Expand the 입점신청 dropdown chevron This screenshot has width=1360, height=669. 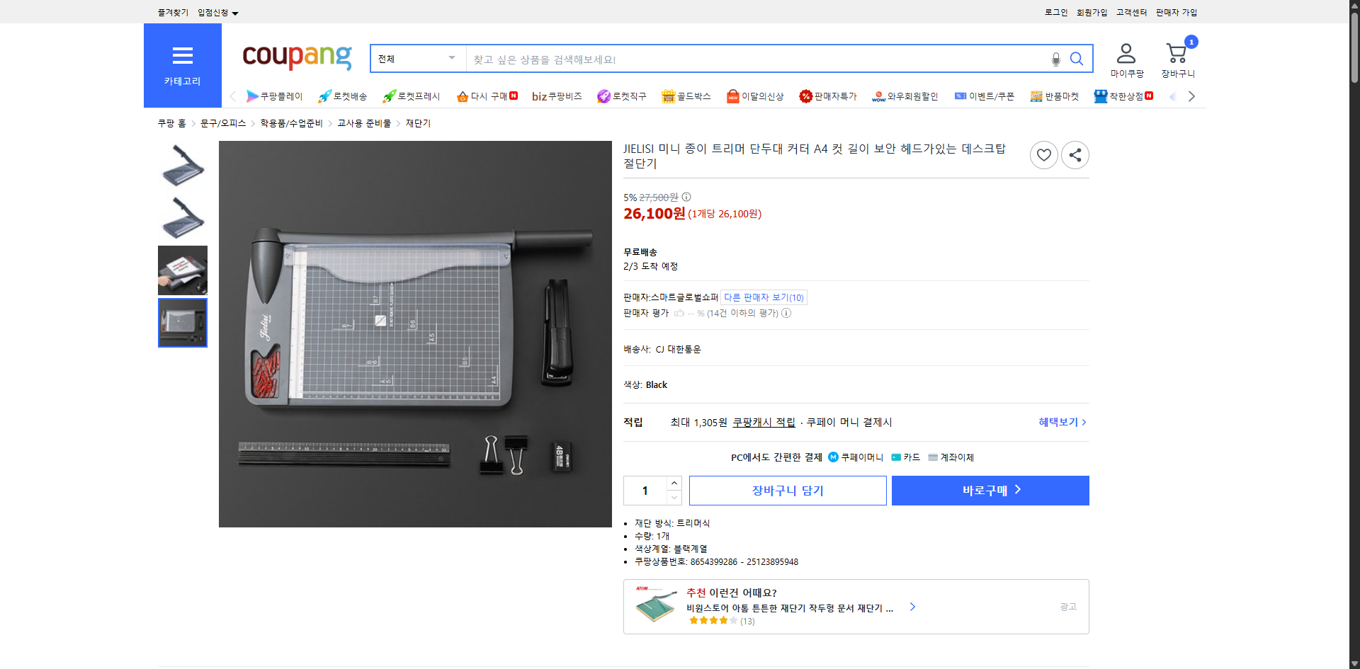coord(235,12)
